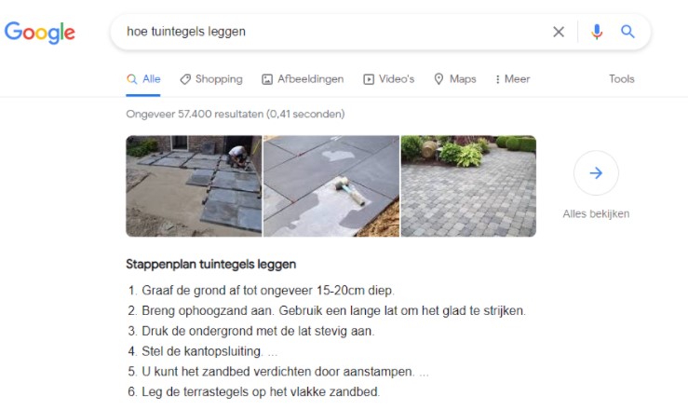The height and width of the screenshot is (410, 688).
Task: Open the cobblestone patio garden image
Action: pyautogui.click(x=468, y=186)
